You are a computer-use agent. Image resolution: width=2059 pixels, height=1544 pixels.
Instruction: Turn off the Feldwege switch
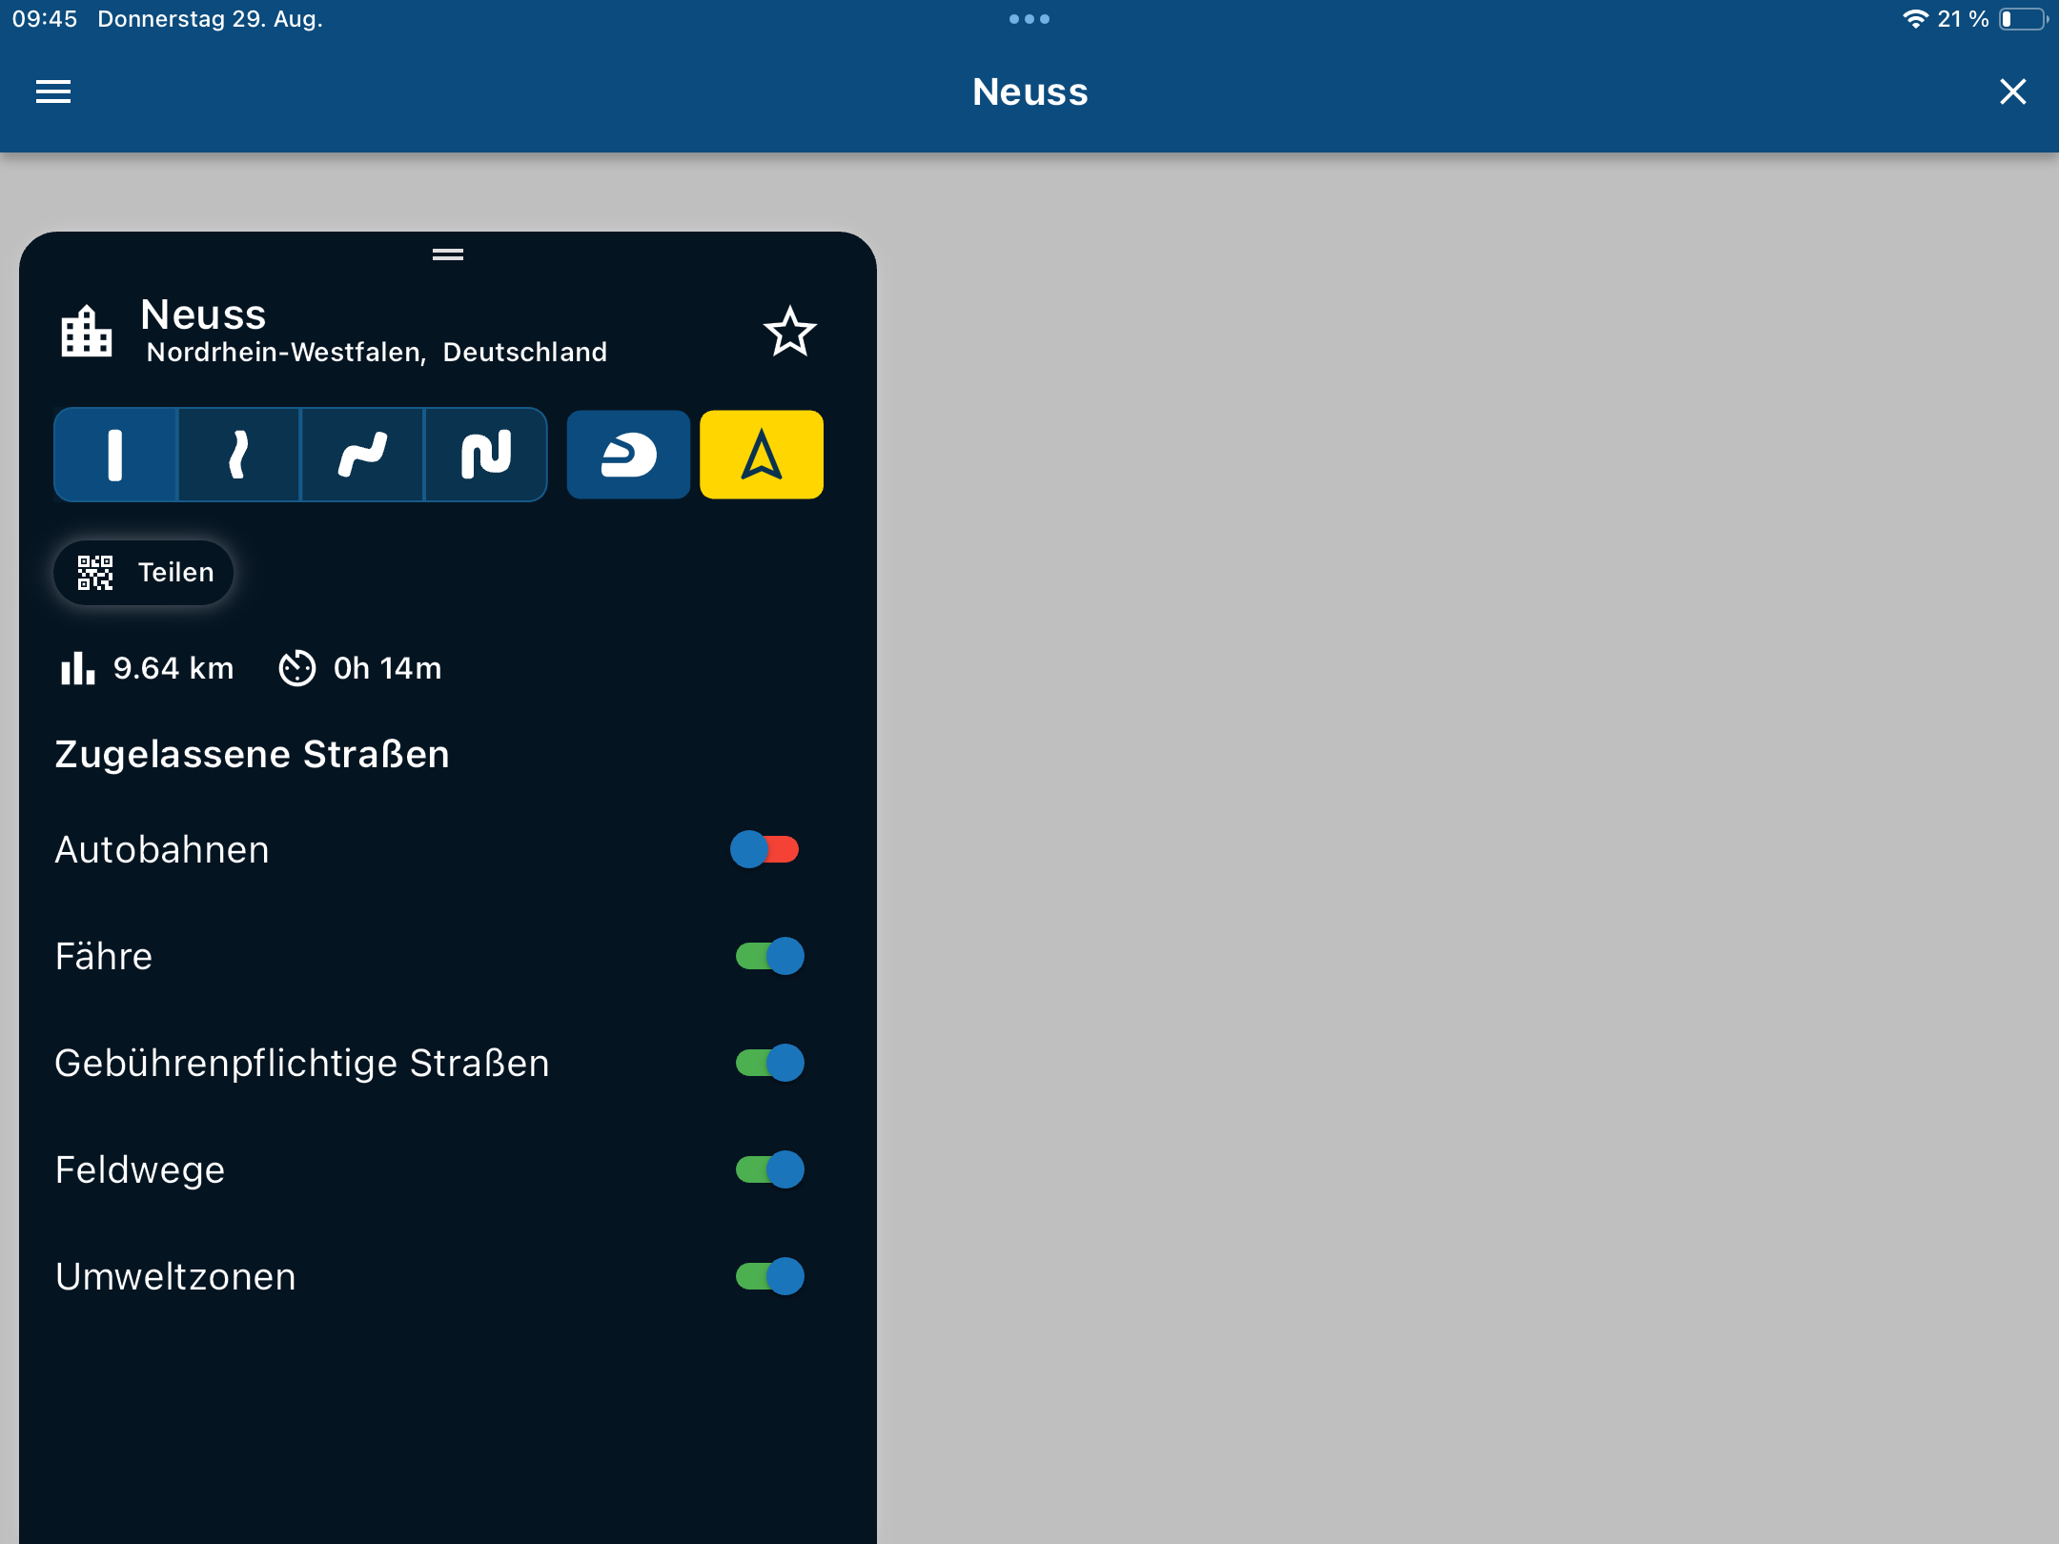click(x=770, y=1169)
